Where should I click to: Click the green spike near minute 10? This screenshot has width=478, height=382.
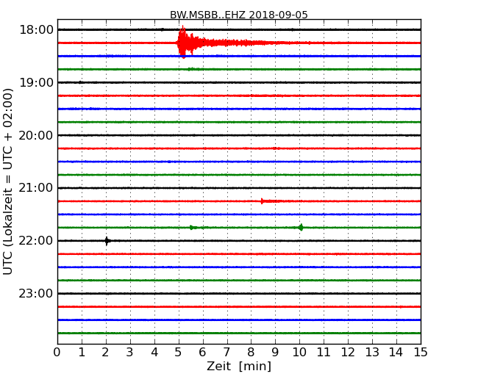[300, 227]
